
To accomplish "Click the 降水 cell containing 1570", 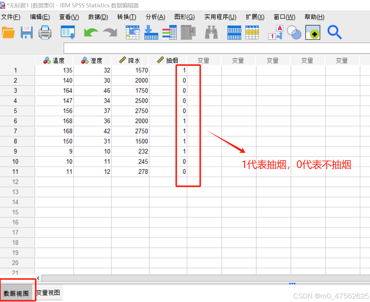I will (x=130, y=70).
